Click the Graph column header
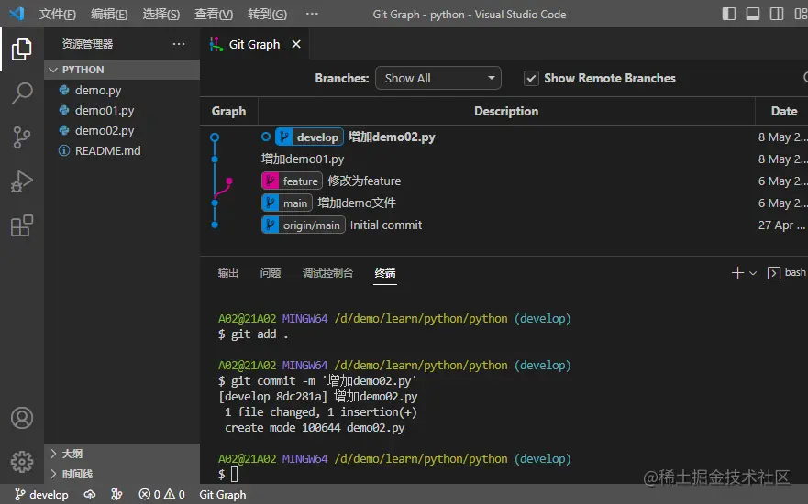 point(228,111)
